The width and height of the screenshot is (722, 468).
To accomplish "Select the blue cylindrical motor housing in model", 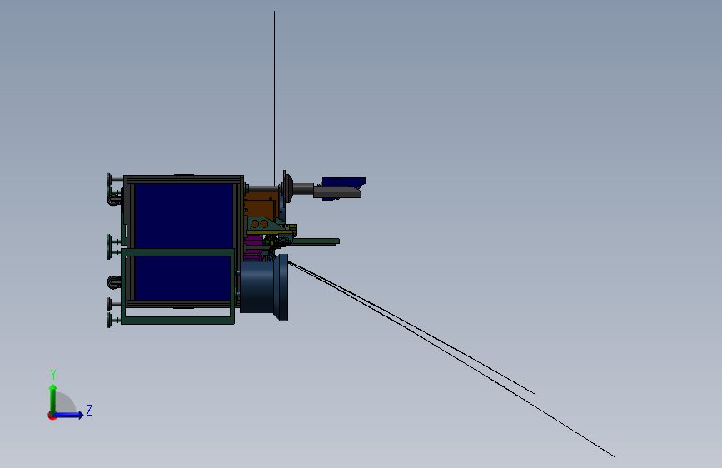I will click(x=263, y=287).
